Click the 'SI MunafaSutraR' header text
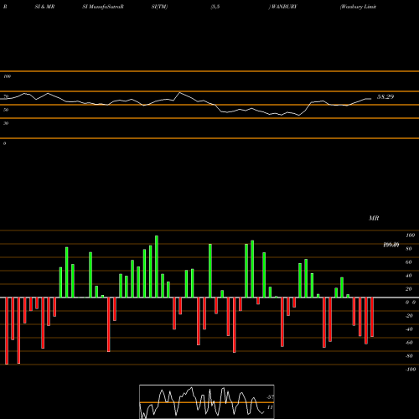This screenshot has width=419, height=419. 103,7
